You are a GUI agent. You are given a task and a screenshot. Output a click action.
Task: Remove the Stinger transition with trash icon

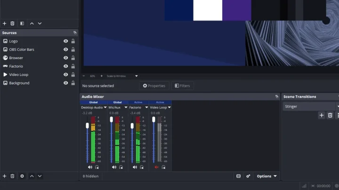[330, 115]
